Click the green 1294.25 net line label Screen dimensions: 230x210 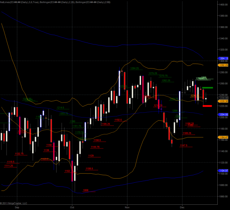coord(135,69)
